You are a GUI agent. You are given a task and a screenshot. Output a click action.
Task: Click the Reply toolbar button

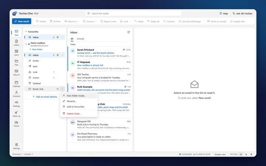(139, 21)
